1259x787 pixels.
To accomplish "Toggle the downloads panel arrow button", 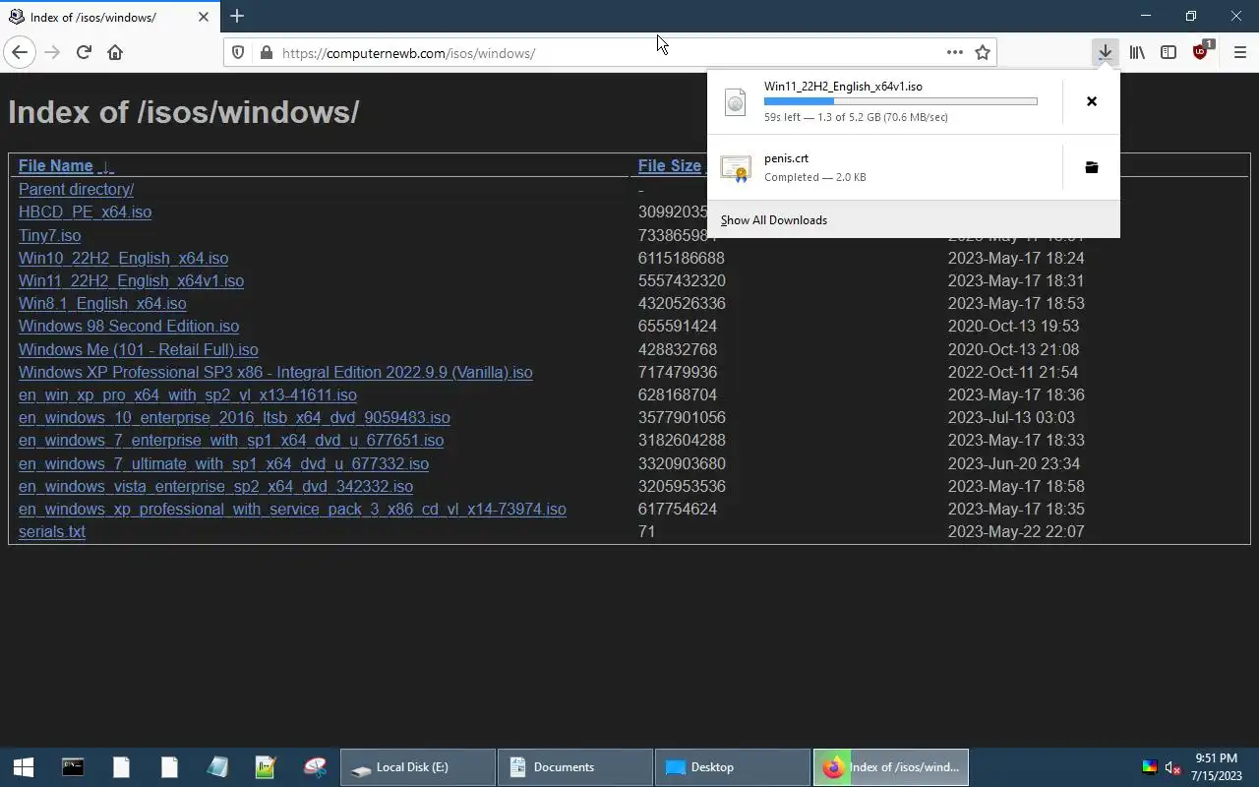I will pyautogui.click(x=1106, y=52).
